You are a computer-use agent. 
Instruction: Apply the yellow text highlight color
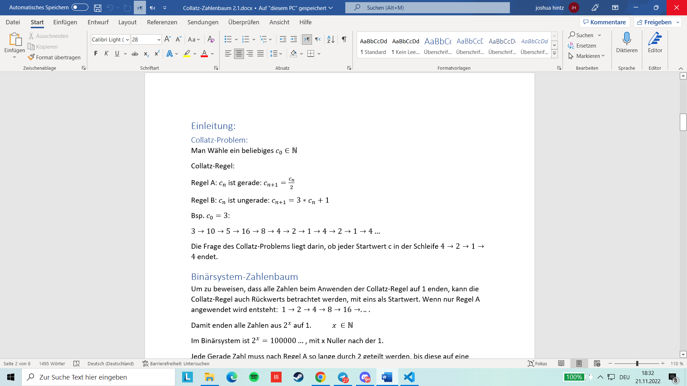pos(186,54)
